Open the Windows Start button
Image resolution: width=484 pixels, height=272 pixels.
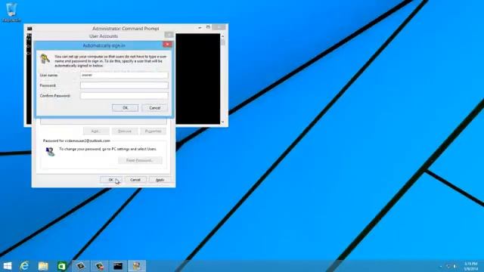tap(7, 266)
